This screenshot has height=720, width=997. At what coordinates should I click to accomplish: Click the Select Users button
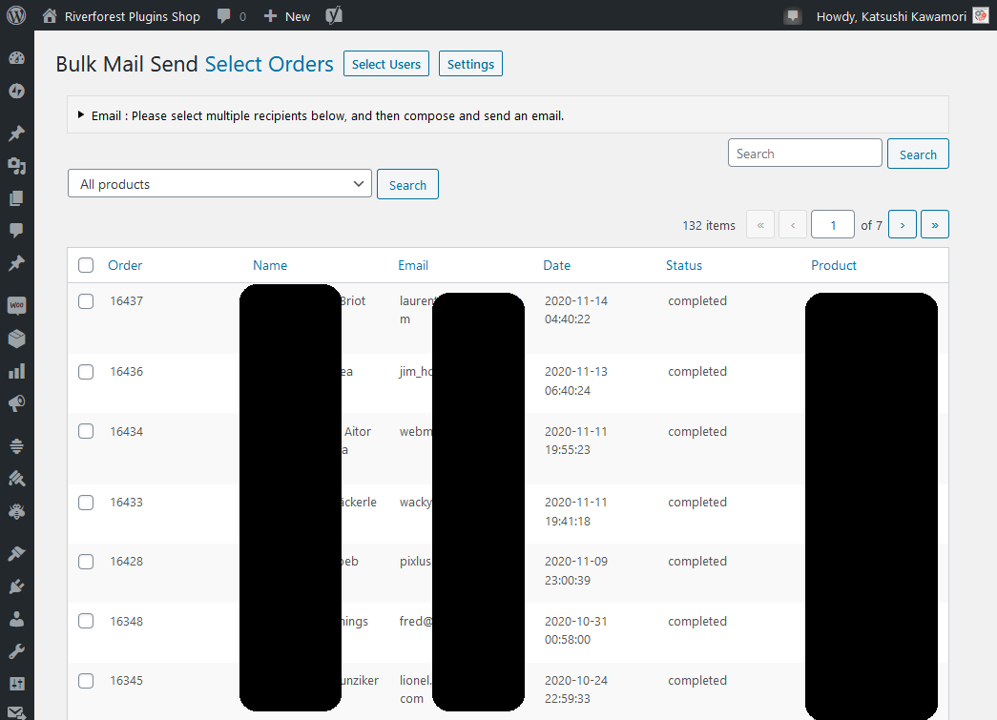pos(386,64)
